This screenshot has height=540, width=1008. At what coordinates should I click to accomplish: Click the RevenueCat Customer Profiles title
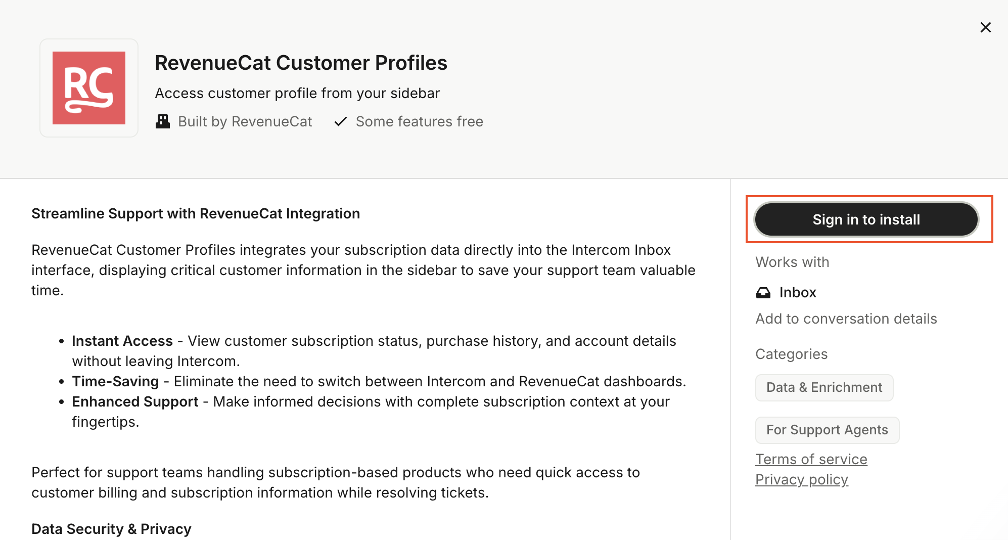[x=301, y=63]
